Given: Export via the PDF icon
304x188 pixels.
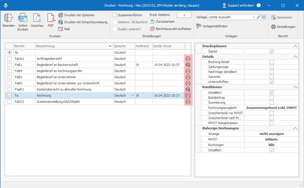Looking at the screenshot, I should coord(51,18).
